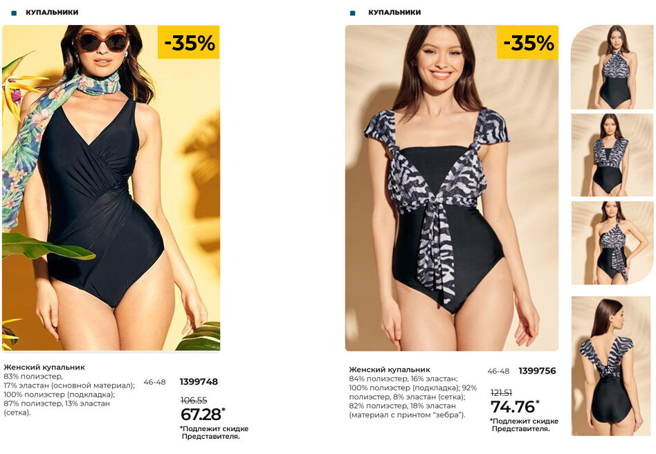This screenshot has height=454, width=656.
Task: Open the zebra print swimsuit main photo
Action: [x=452, y=188]
